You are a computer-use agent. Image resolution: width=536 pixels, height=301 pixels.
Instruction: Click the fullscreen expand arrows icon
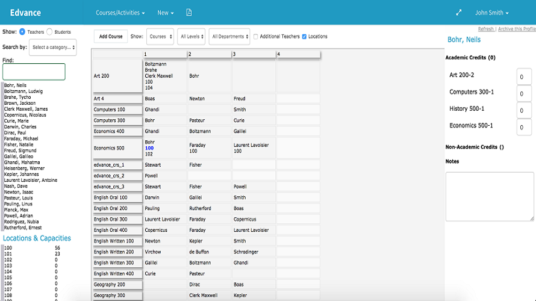(x=459, y=13)
